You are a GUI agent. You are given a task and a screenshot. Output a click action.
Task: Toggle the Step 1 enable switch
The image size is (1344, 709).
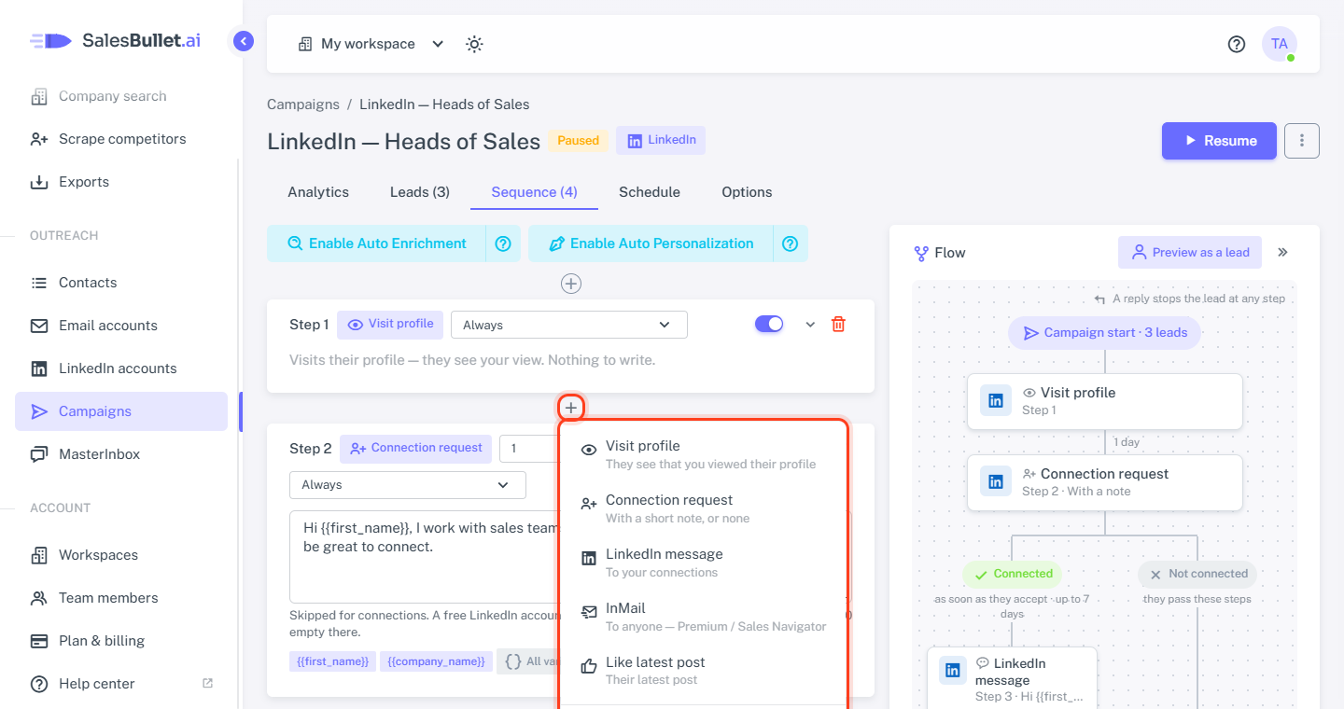click(769, 324)
